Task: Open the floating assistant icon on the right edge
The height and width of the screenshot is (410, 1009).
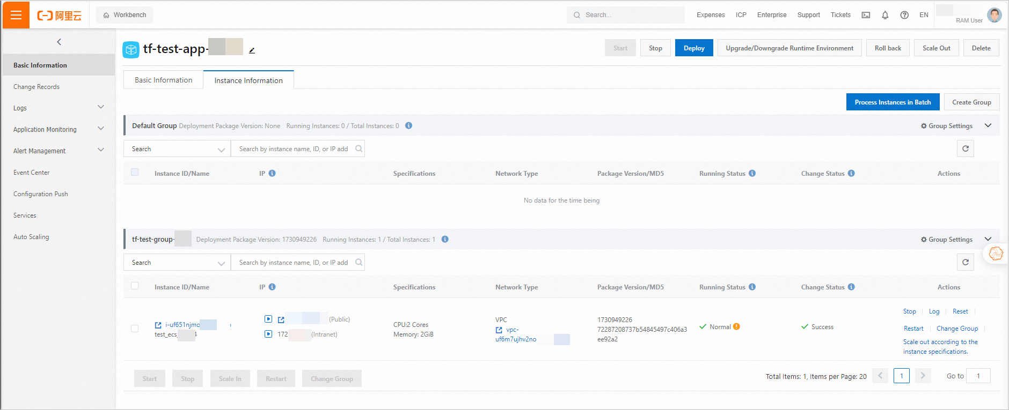Action: (x=996, y=253)
